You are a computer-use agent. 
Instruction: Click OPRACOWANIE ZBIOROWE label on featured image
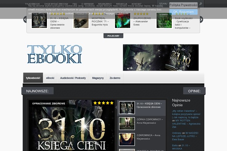49,103
